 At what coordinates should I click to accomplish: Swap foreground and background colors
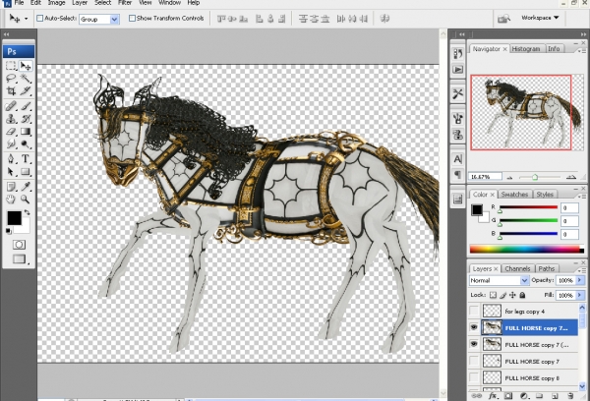27,212
